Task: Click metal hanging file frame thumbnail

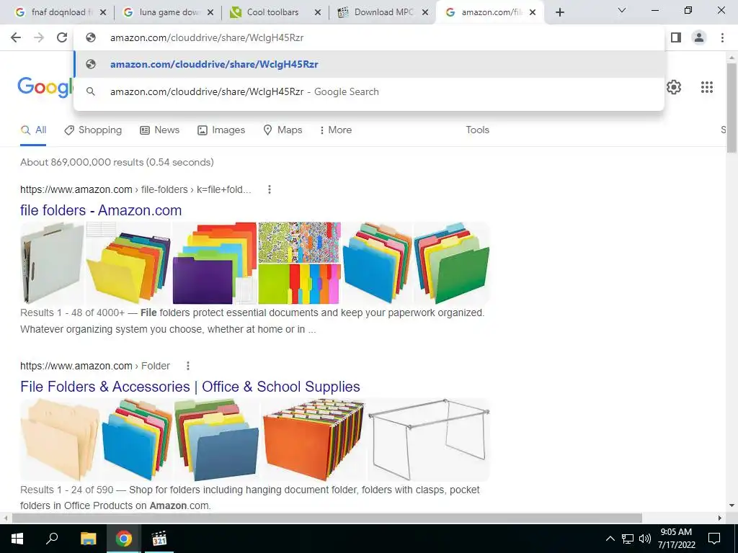Action: (428, 440)
